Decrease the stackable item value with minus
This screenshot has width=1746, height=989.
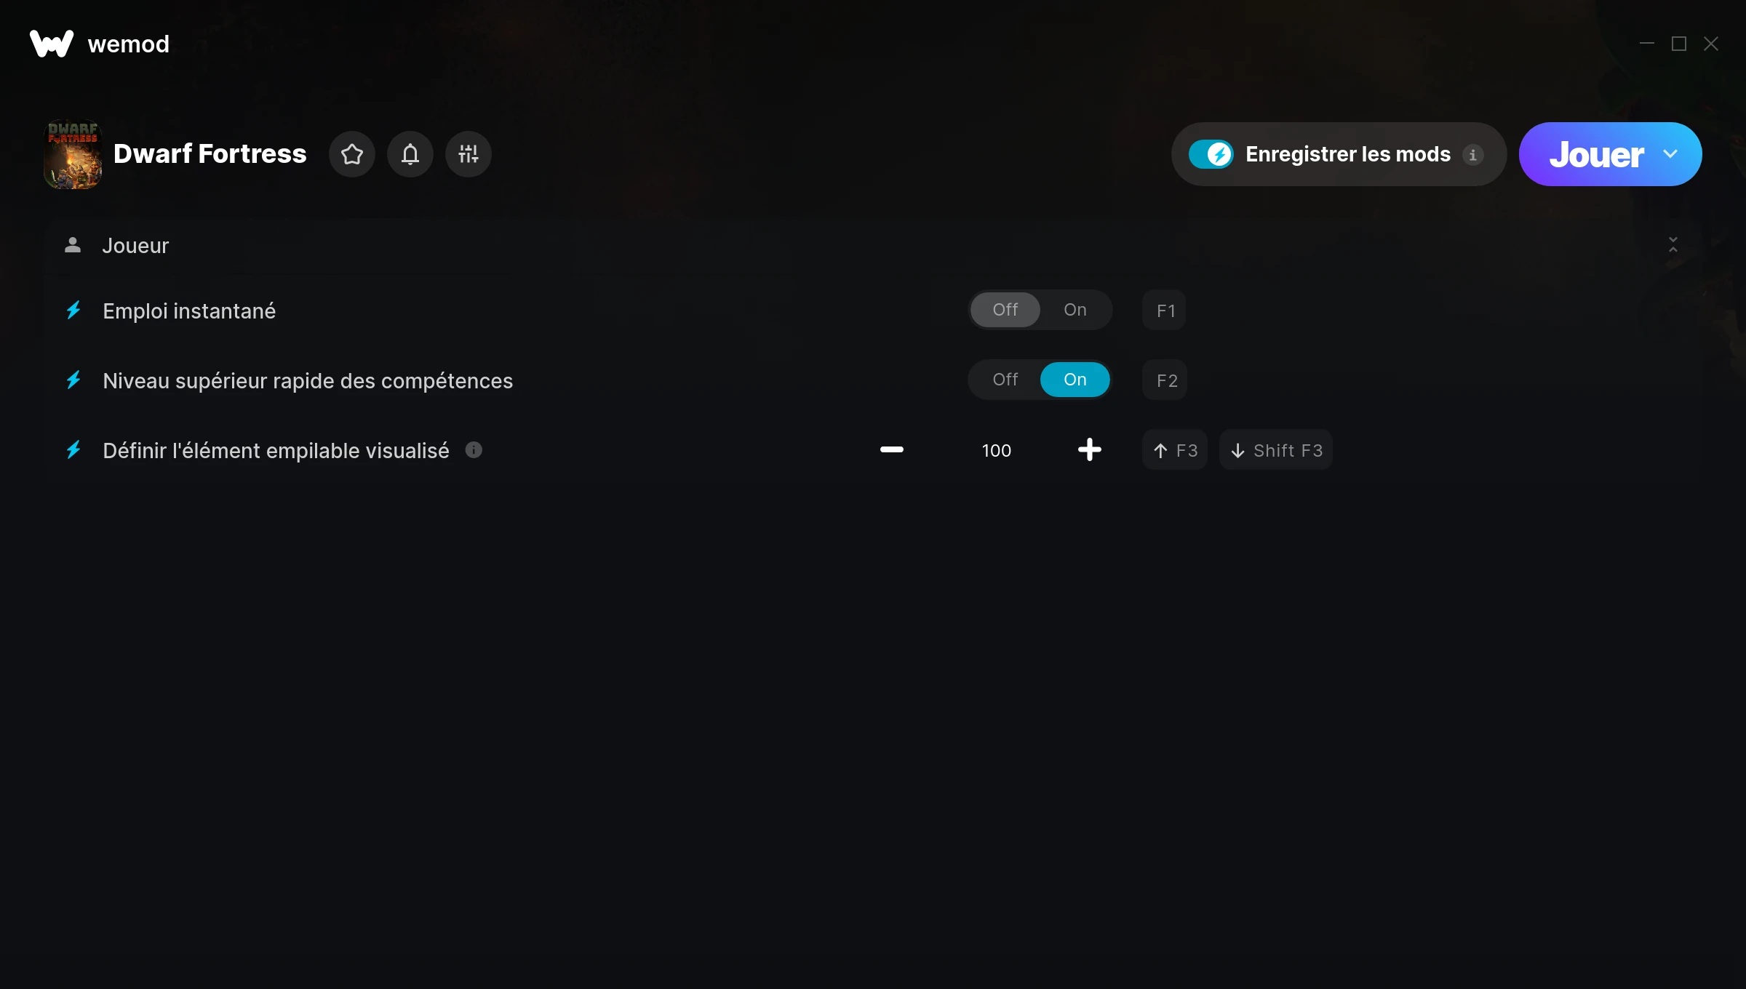pyautogui.click(x=892, y=449)
